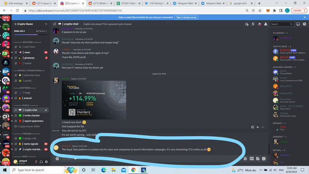The height and width of the screenshot is (174, 309).
Task: Open the MetaMask fox extension
Action: pyautogui.click(x=268, y=11)
